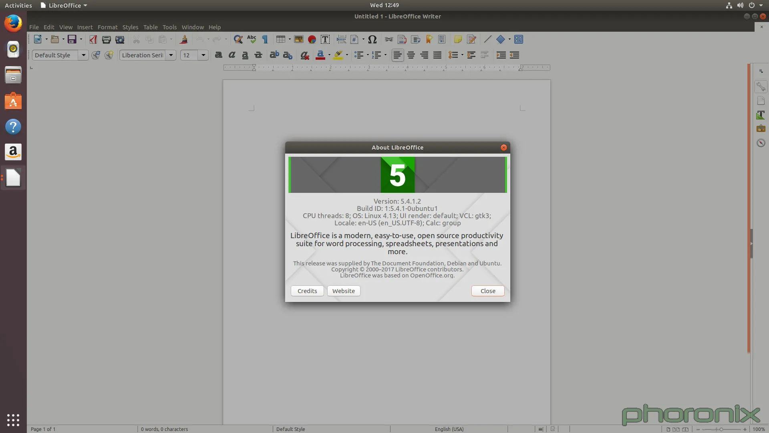
Task: Click the Insert Line icon
Action: point(487,39)
